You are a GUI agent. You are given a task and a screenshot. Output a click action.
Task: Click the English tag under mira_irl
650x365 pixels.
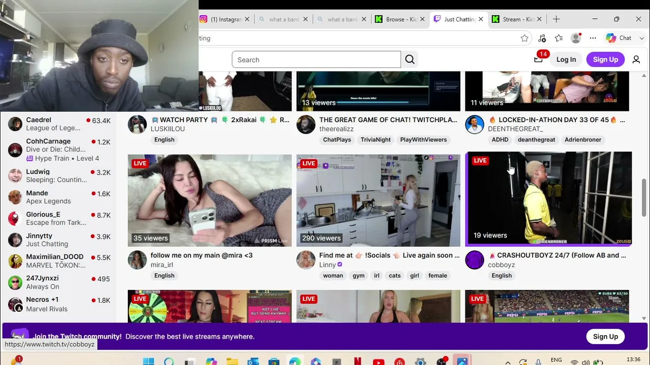164,276
